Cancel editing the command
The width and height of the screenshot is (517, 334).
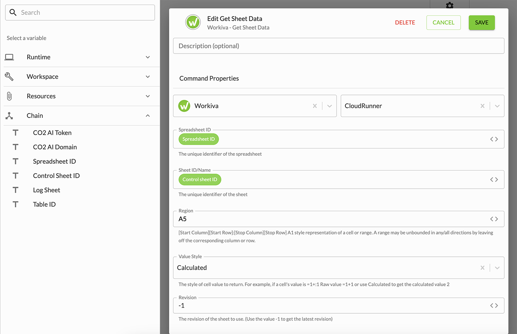443,23
